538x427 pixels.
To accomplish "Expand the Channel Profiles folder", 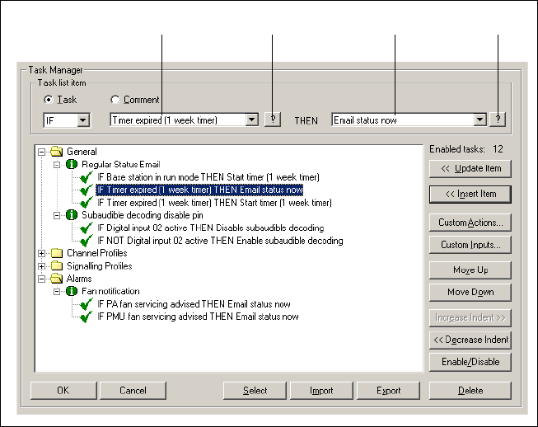I will tap(41, 253).
